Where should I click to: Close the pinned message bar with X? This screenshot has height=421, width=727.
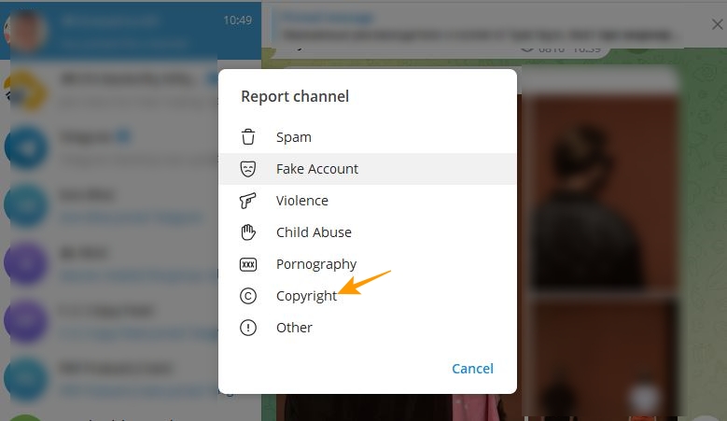point(717,24)
